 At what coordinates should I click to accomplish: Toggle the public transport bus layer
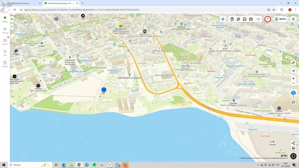pyautogui.click(x=245, y=19)
